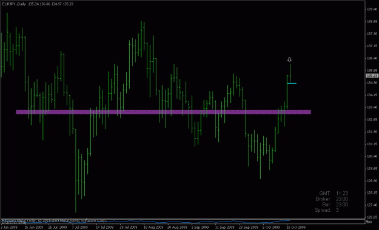Click the 11 Sep 2009 date label

tap(225, 228)
